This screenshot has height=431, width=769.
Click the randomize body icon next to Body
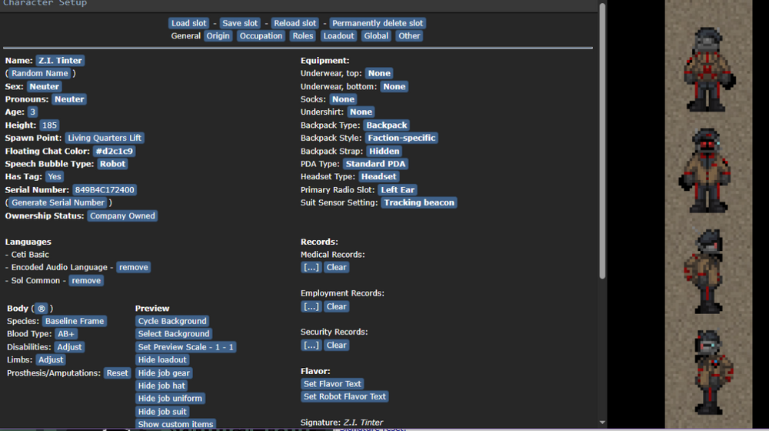pos(42,309)
